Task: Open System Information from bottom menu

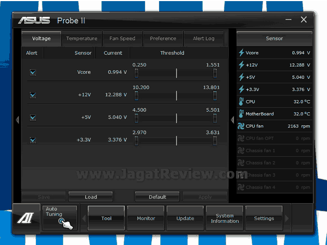Action: (225, 218)
